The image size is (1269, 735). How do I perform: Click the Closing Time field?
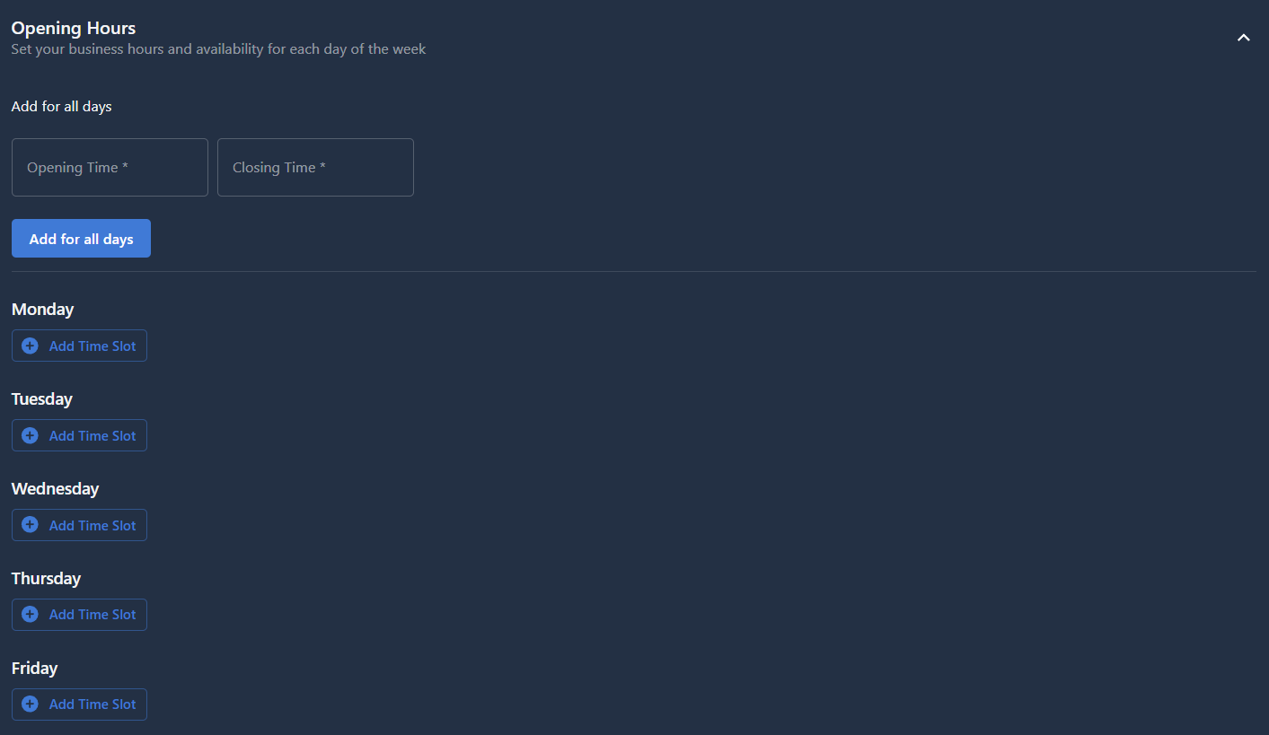[315, 167]
